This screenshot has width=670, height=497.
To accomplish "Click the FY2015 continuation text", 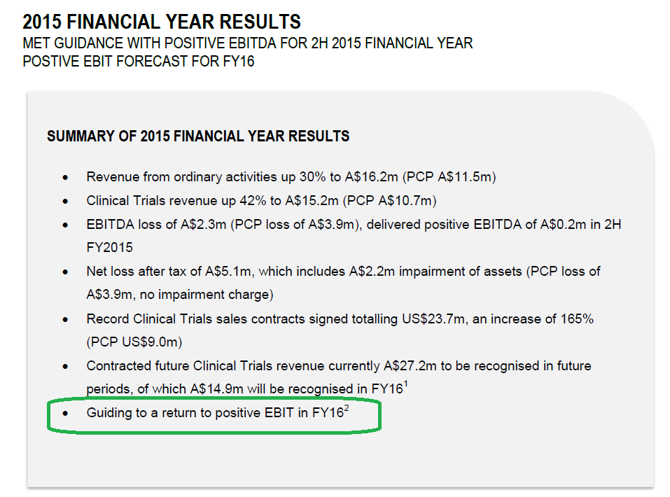I will pos(109,247).
